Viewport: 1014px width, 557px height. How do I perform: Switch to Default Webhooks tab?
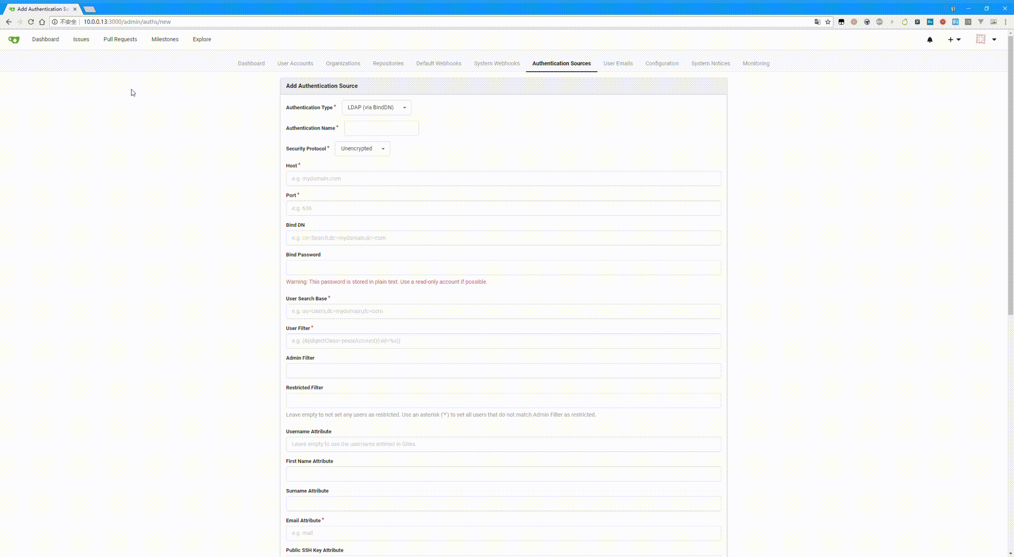(x=439, y=63)
